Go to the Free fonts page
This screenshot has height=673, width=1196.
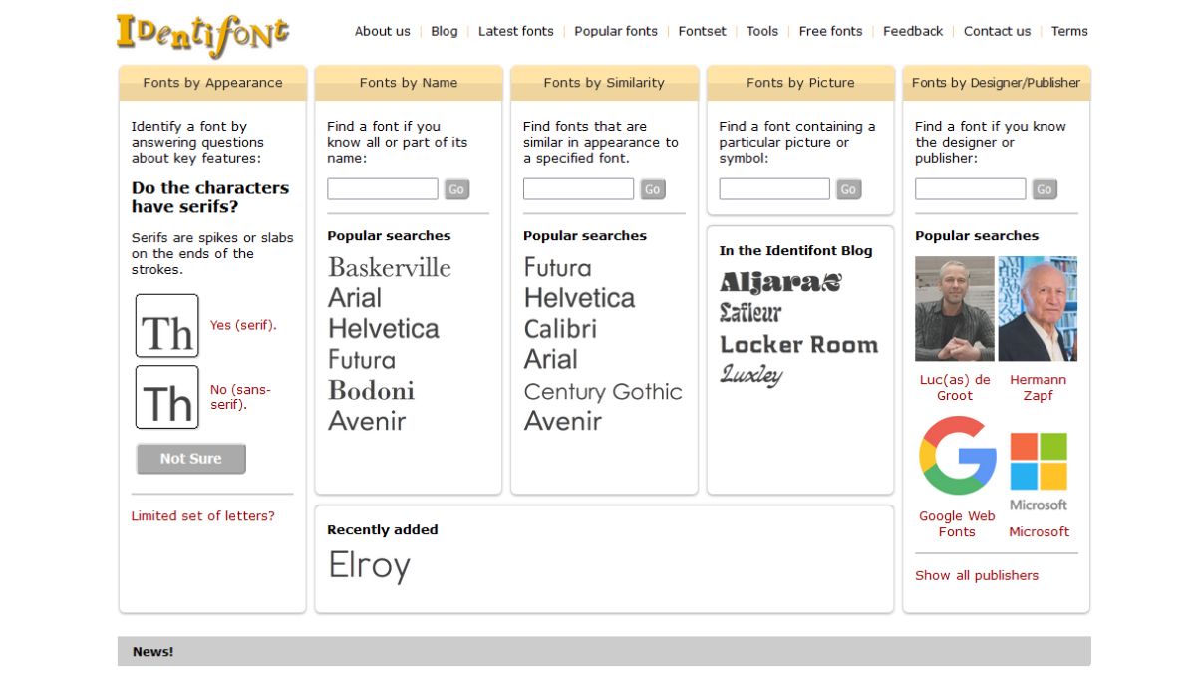tap(830, 31)
